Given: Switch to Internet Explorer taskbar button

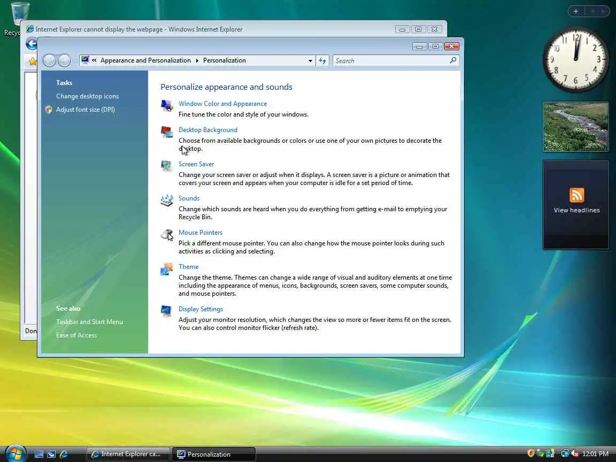Looking at the screenshot, I should coord(128,454).
